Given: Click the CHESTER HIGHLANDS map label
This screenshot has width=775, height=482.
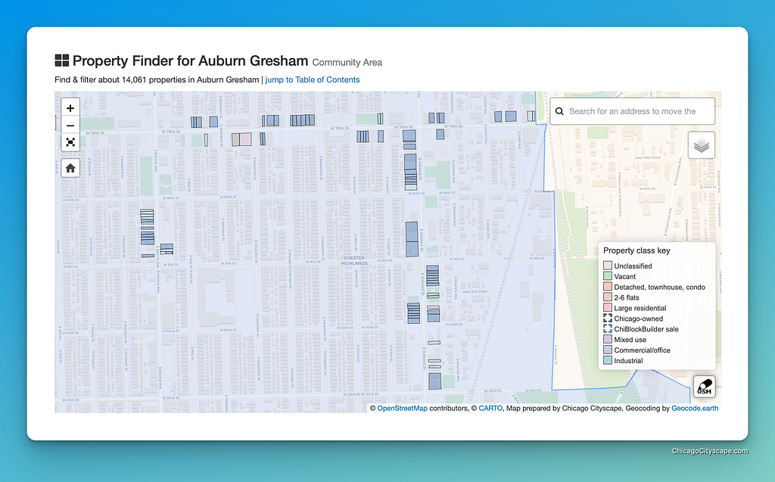Looking at the screenshot, I should pyautogui.click(x=354, y=260).
